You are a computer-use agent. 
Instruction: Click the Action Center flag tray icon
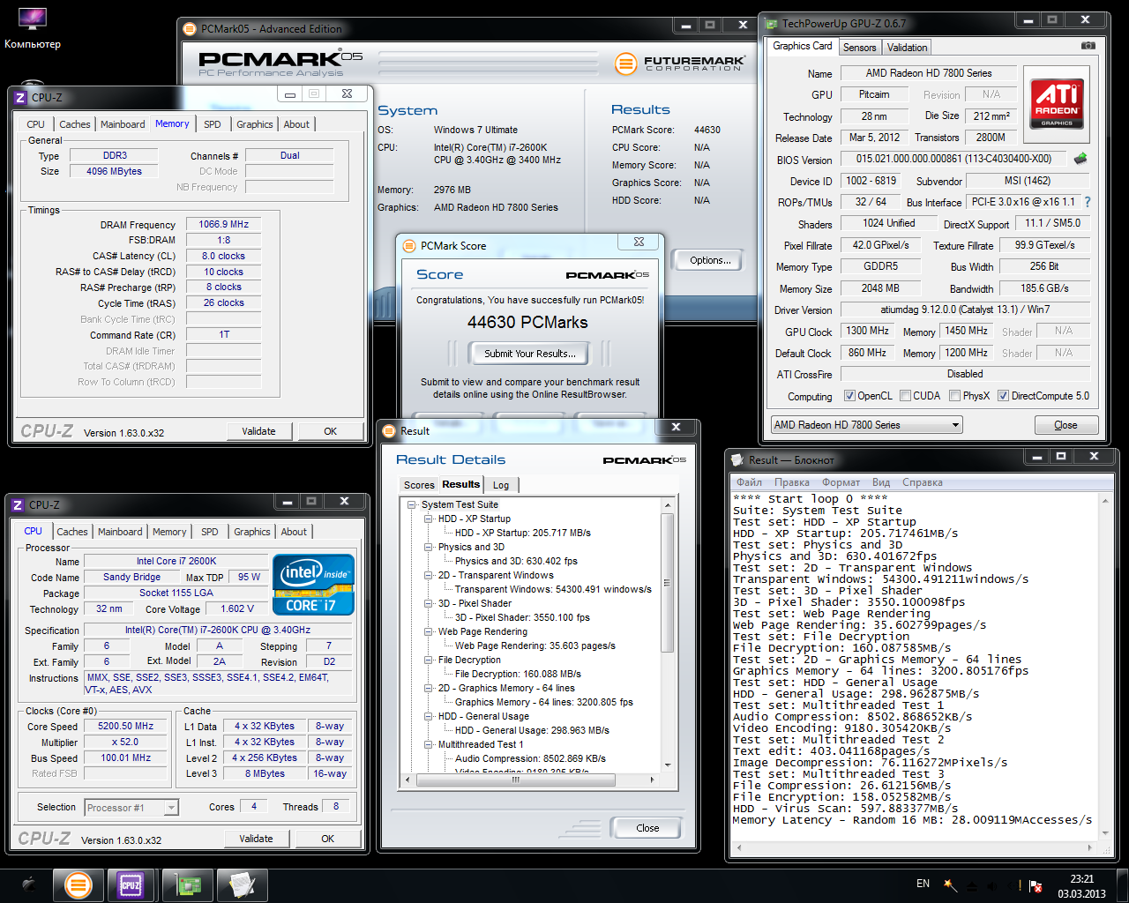[x=1036, y=885]
